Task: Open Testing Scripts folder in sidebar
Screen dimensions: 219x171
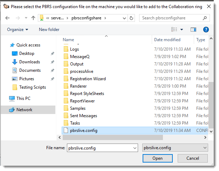Action: coord(32,87)
